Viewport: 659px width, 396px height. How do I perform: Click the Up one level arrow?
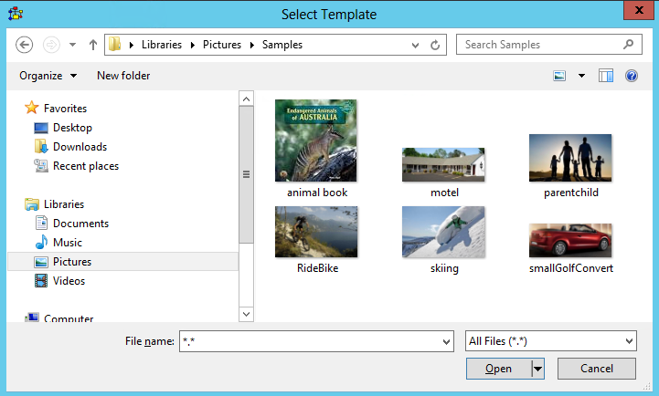pyautogui.click(x=92, y=45)
